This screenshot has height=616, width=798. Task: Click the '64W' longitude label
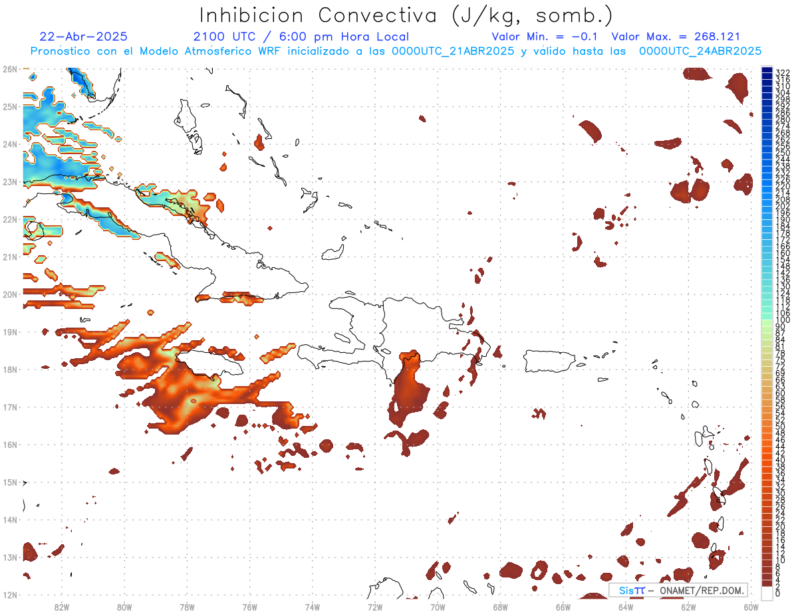626,607
